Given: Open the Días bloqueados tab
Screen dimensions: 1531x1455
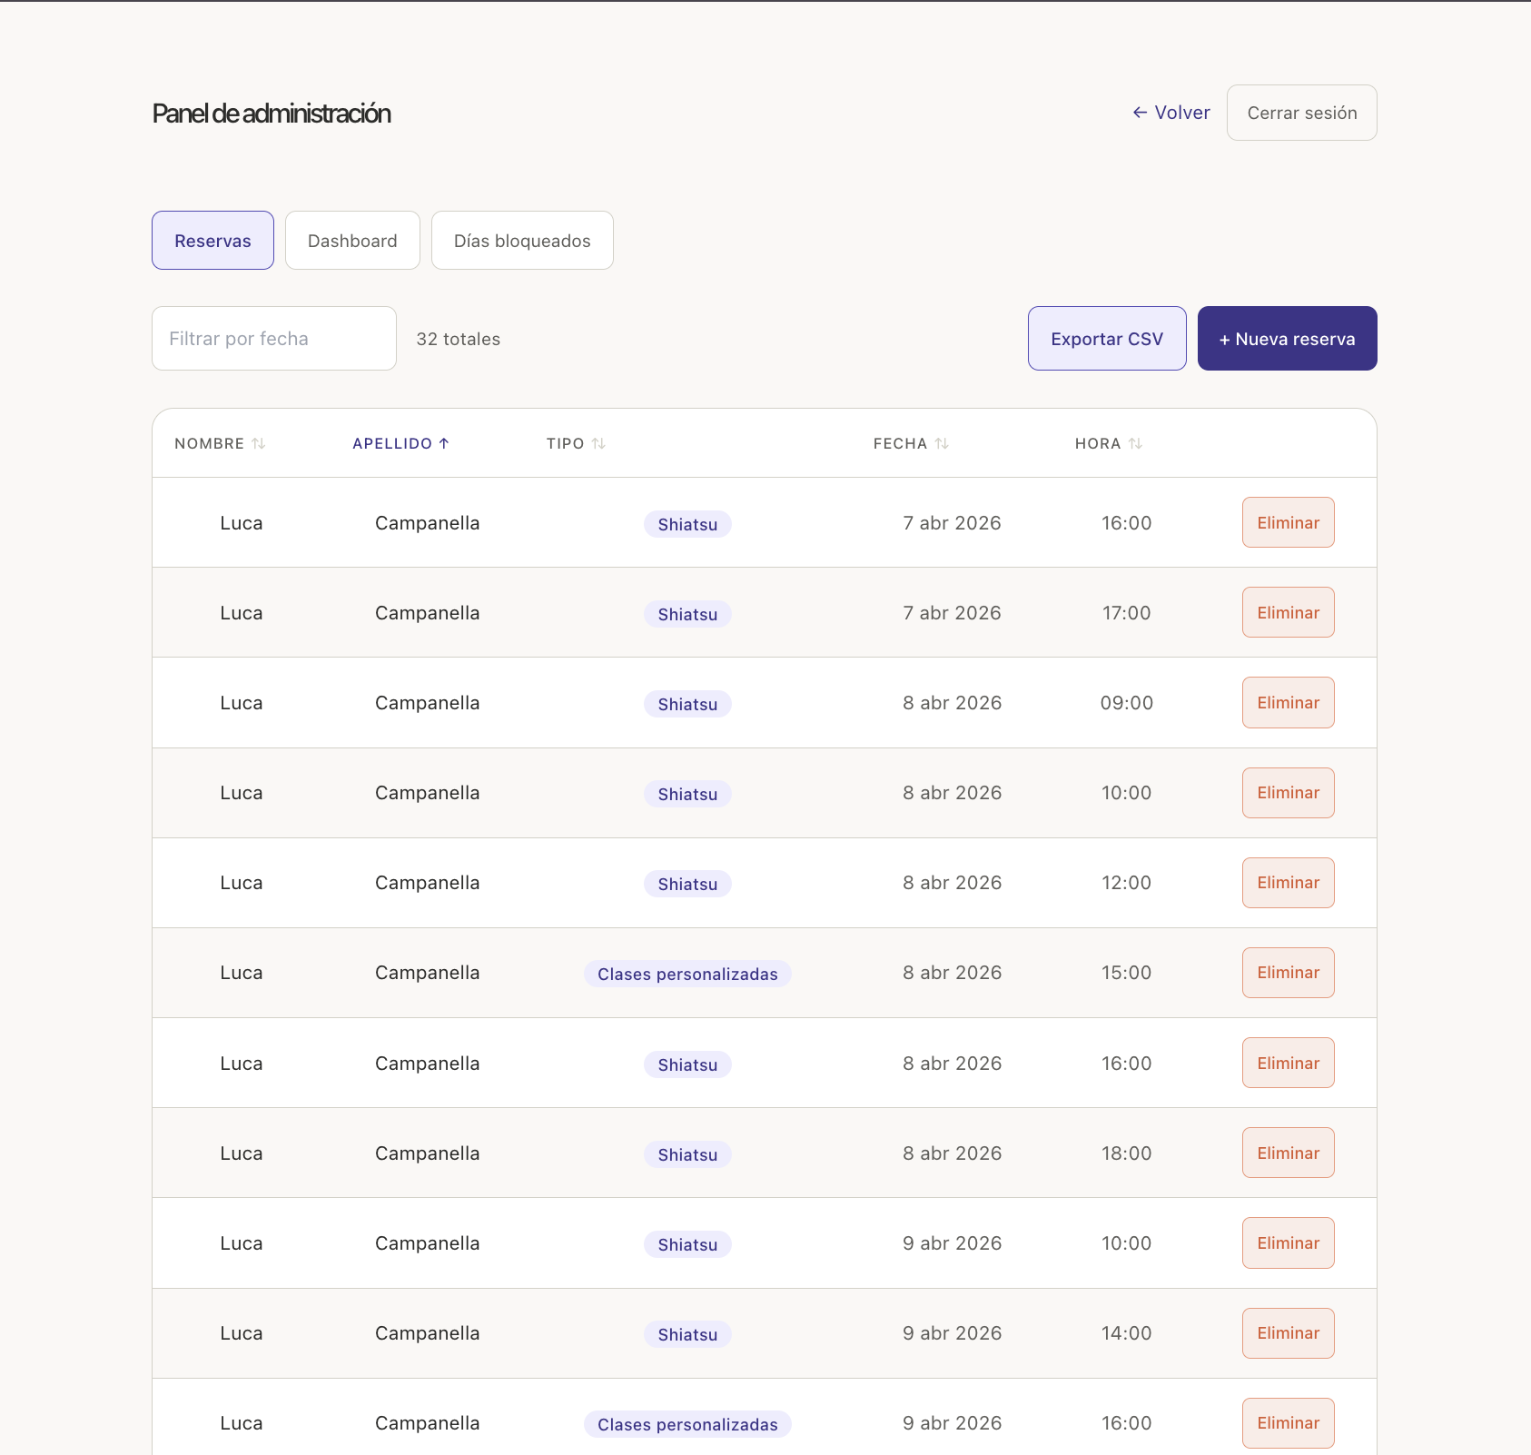Looking at the screenshot, I should point(522,241).
